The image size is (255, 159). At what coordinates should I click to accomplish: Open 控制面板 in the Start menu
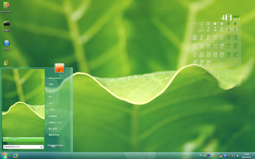53,116
